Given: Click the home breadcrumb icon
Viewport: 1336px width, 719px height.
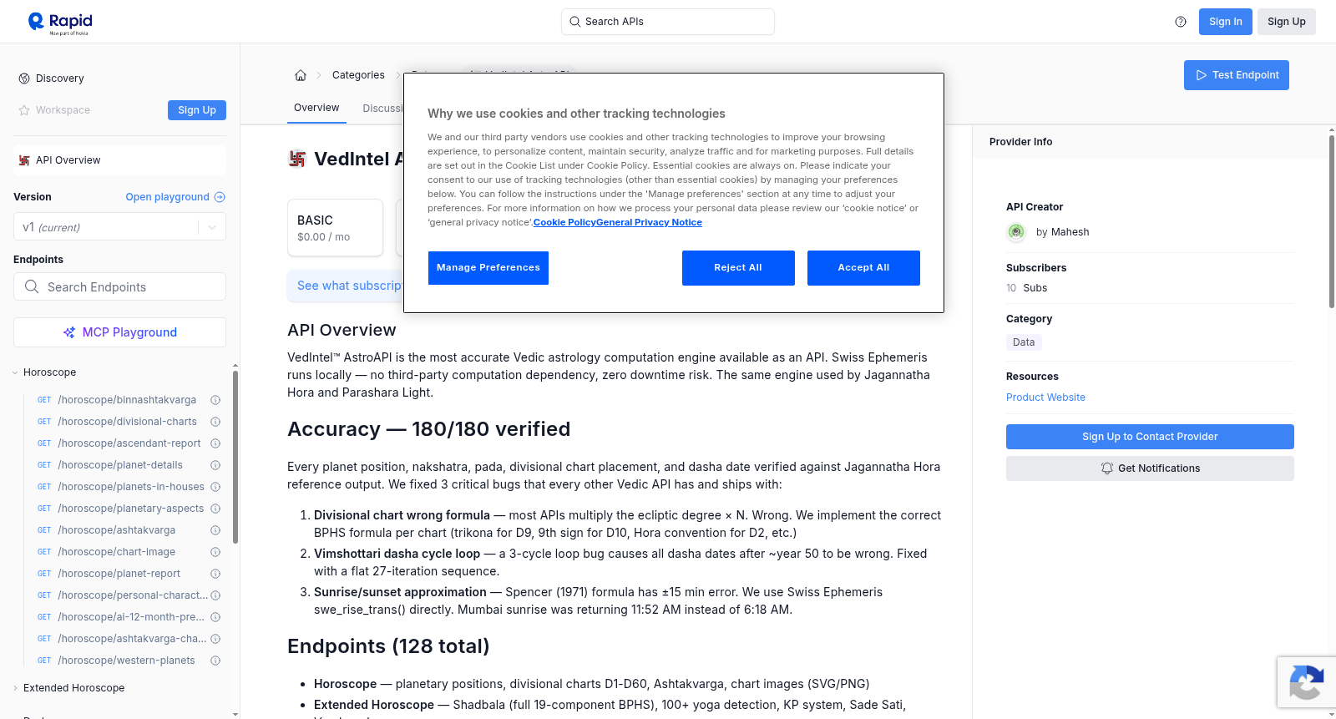Looking at the screenshot, I should tap(301, 75).
